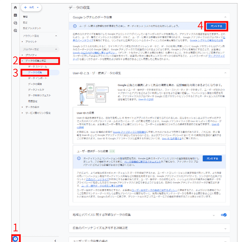Open the Home icon in the left rail
The image size is (250, 242).
click(x=15, y=7)
